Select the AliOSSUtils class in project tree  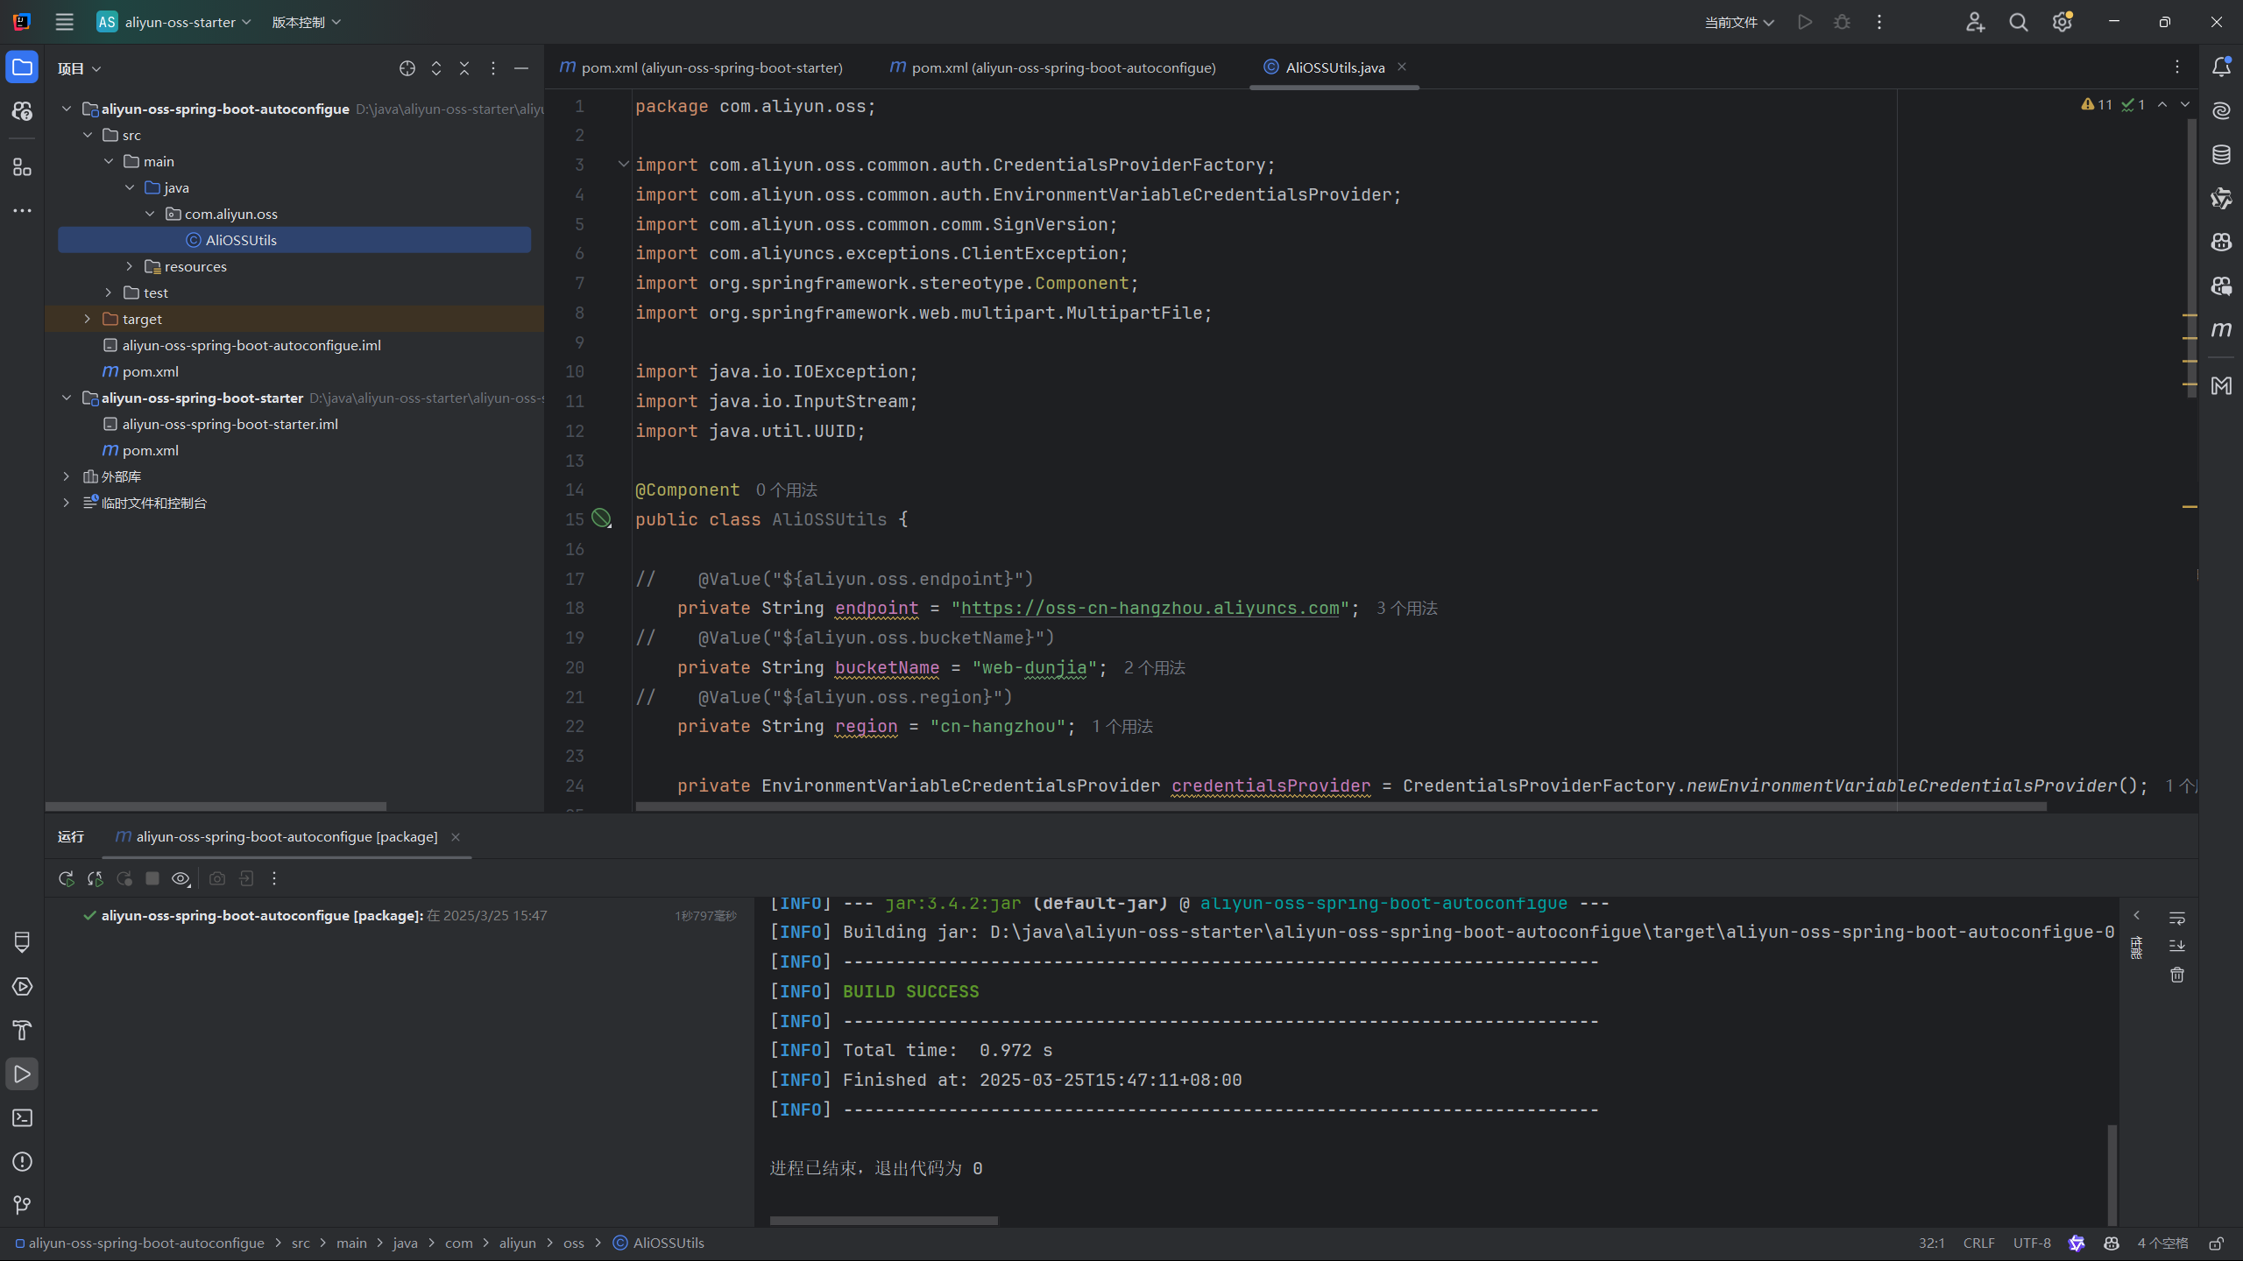click(241, 240)
